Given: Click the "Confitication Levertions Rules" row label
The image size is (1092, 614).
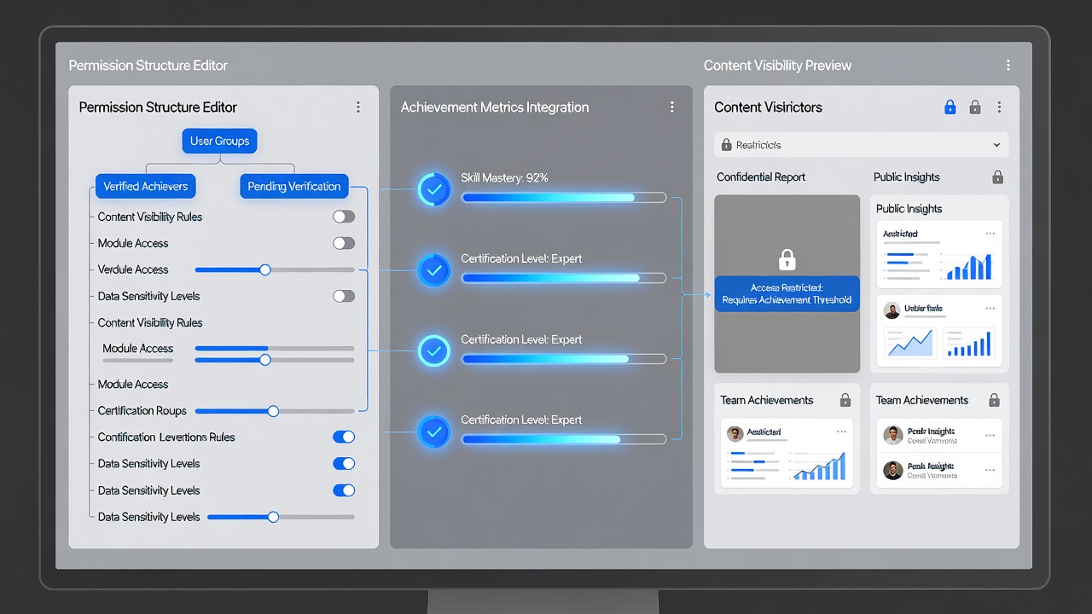Looking at the screenshot, I should click(x=166, y=437).
